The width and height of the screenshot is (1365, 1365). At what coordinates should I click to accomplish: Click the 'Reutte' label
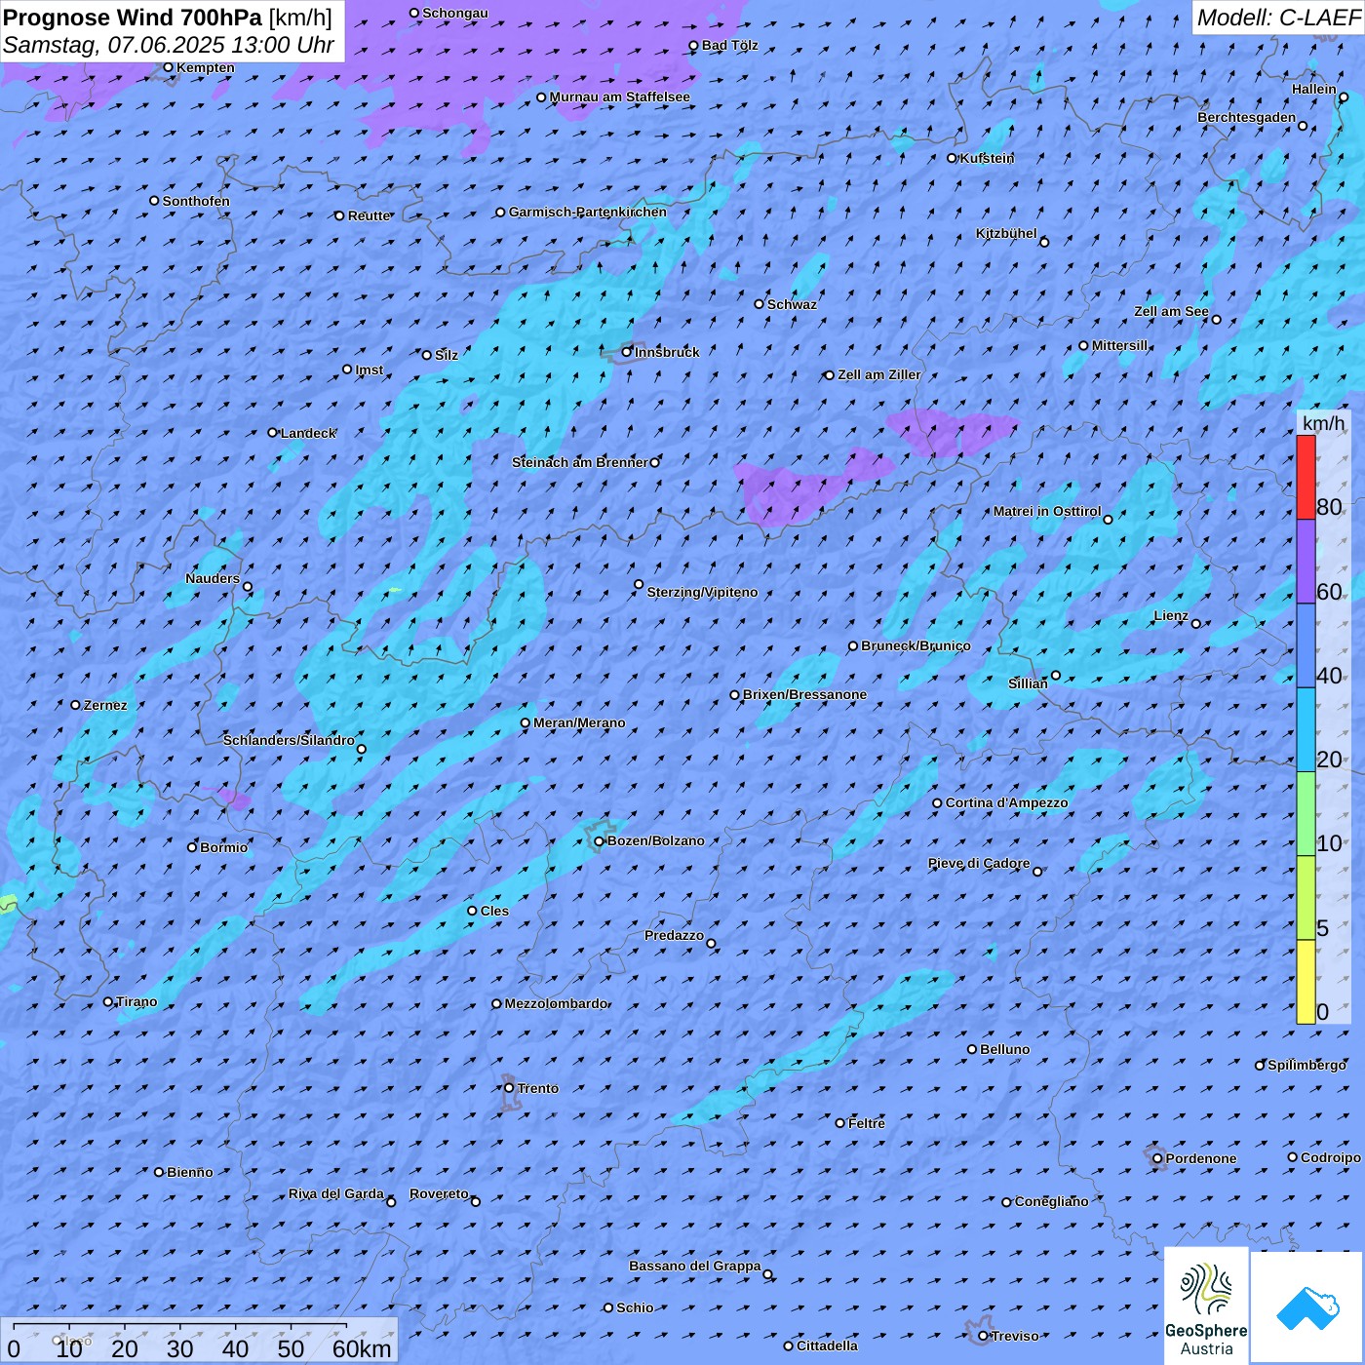(370, 215)
